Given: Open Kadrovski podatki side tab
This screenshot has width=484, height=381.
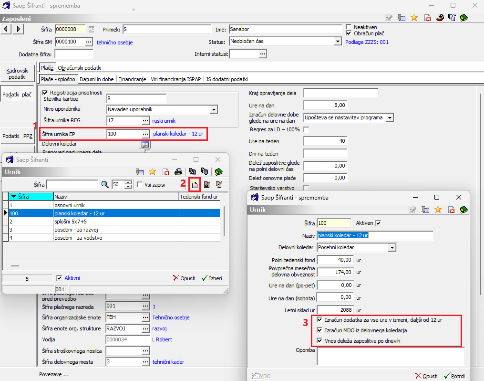Looking at the screenshot, I should (x=17, y=74).
